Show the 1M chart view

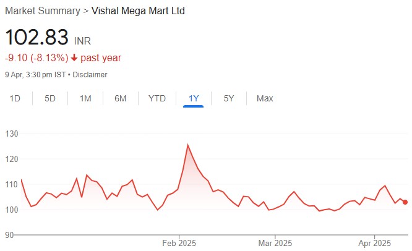[x=85, y=98]
